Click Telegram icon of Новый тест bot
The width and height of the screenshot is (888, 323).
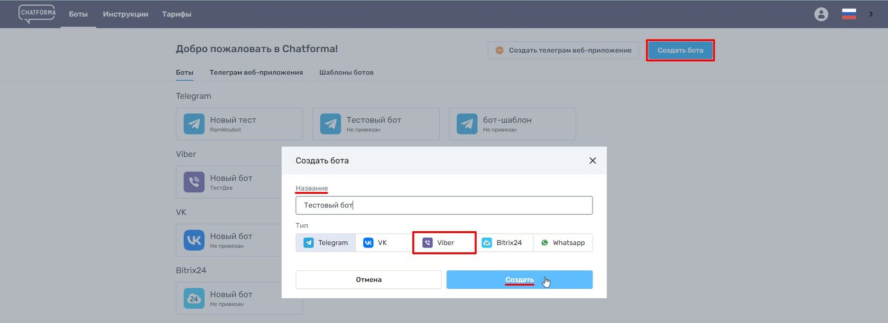194,124
